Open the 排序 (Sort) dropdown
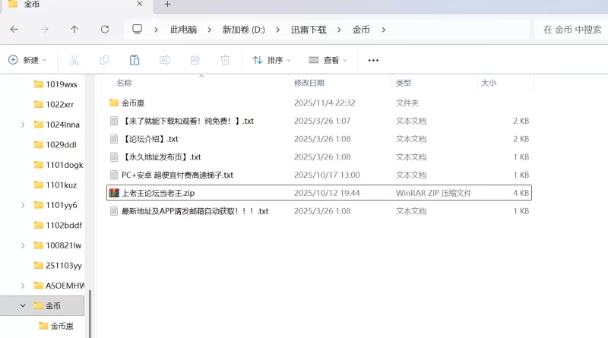This screenshot has width=608, height=338. 271,60
